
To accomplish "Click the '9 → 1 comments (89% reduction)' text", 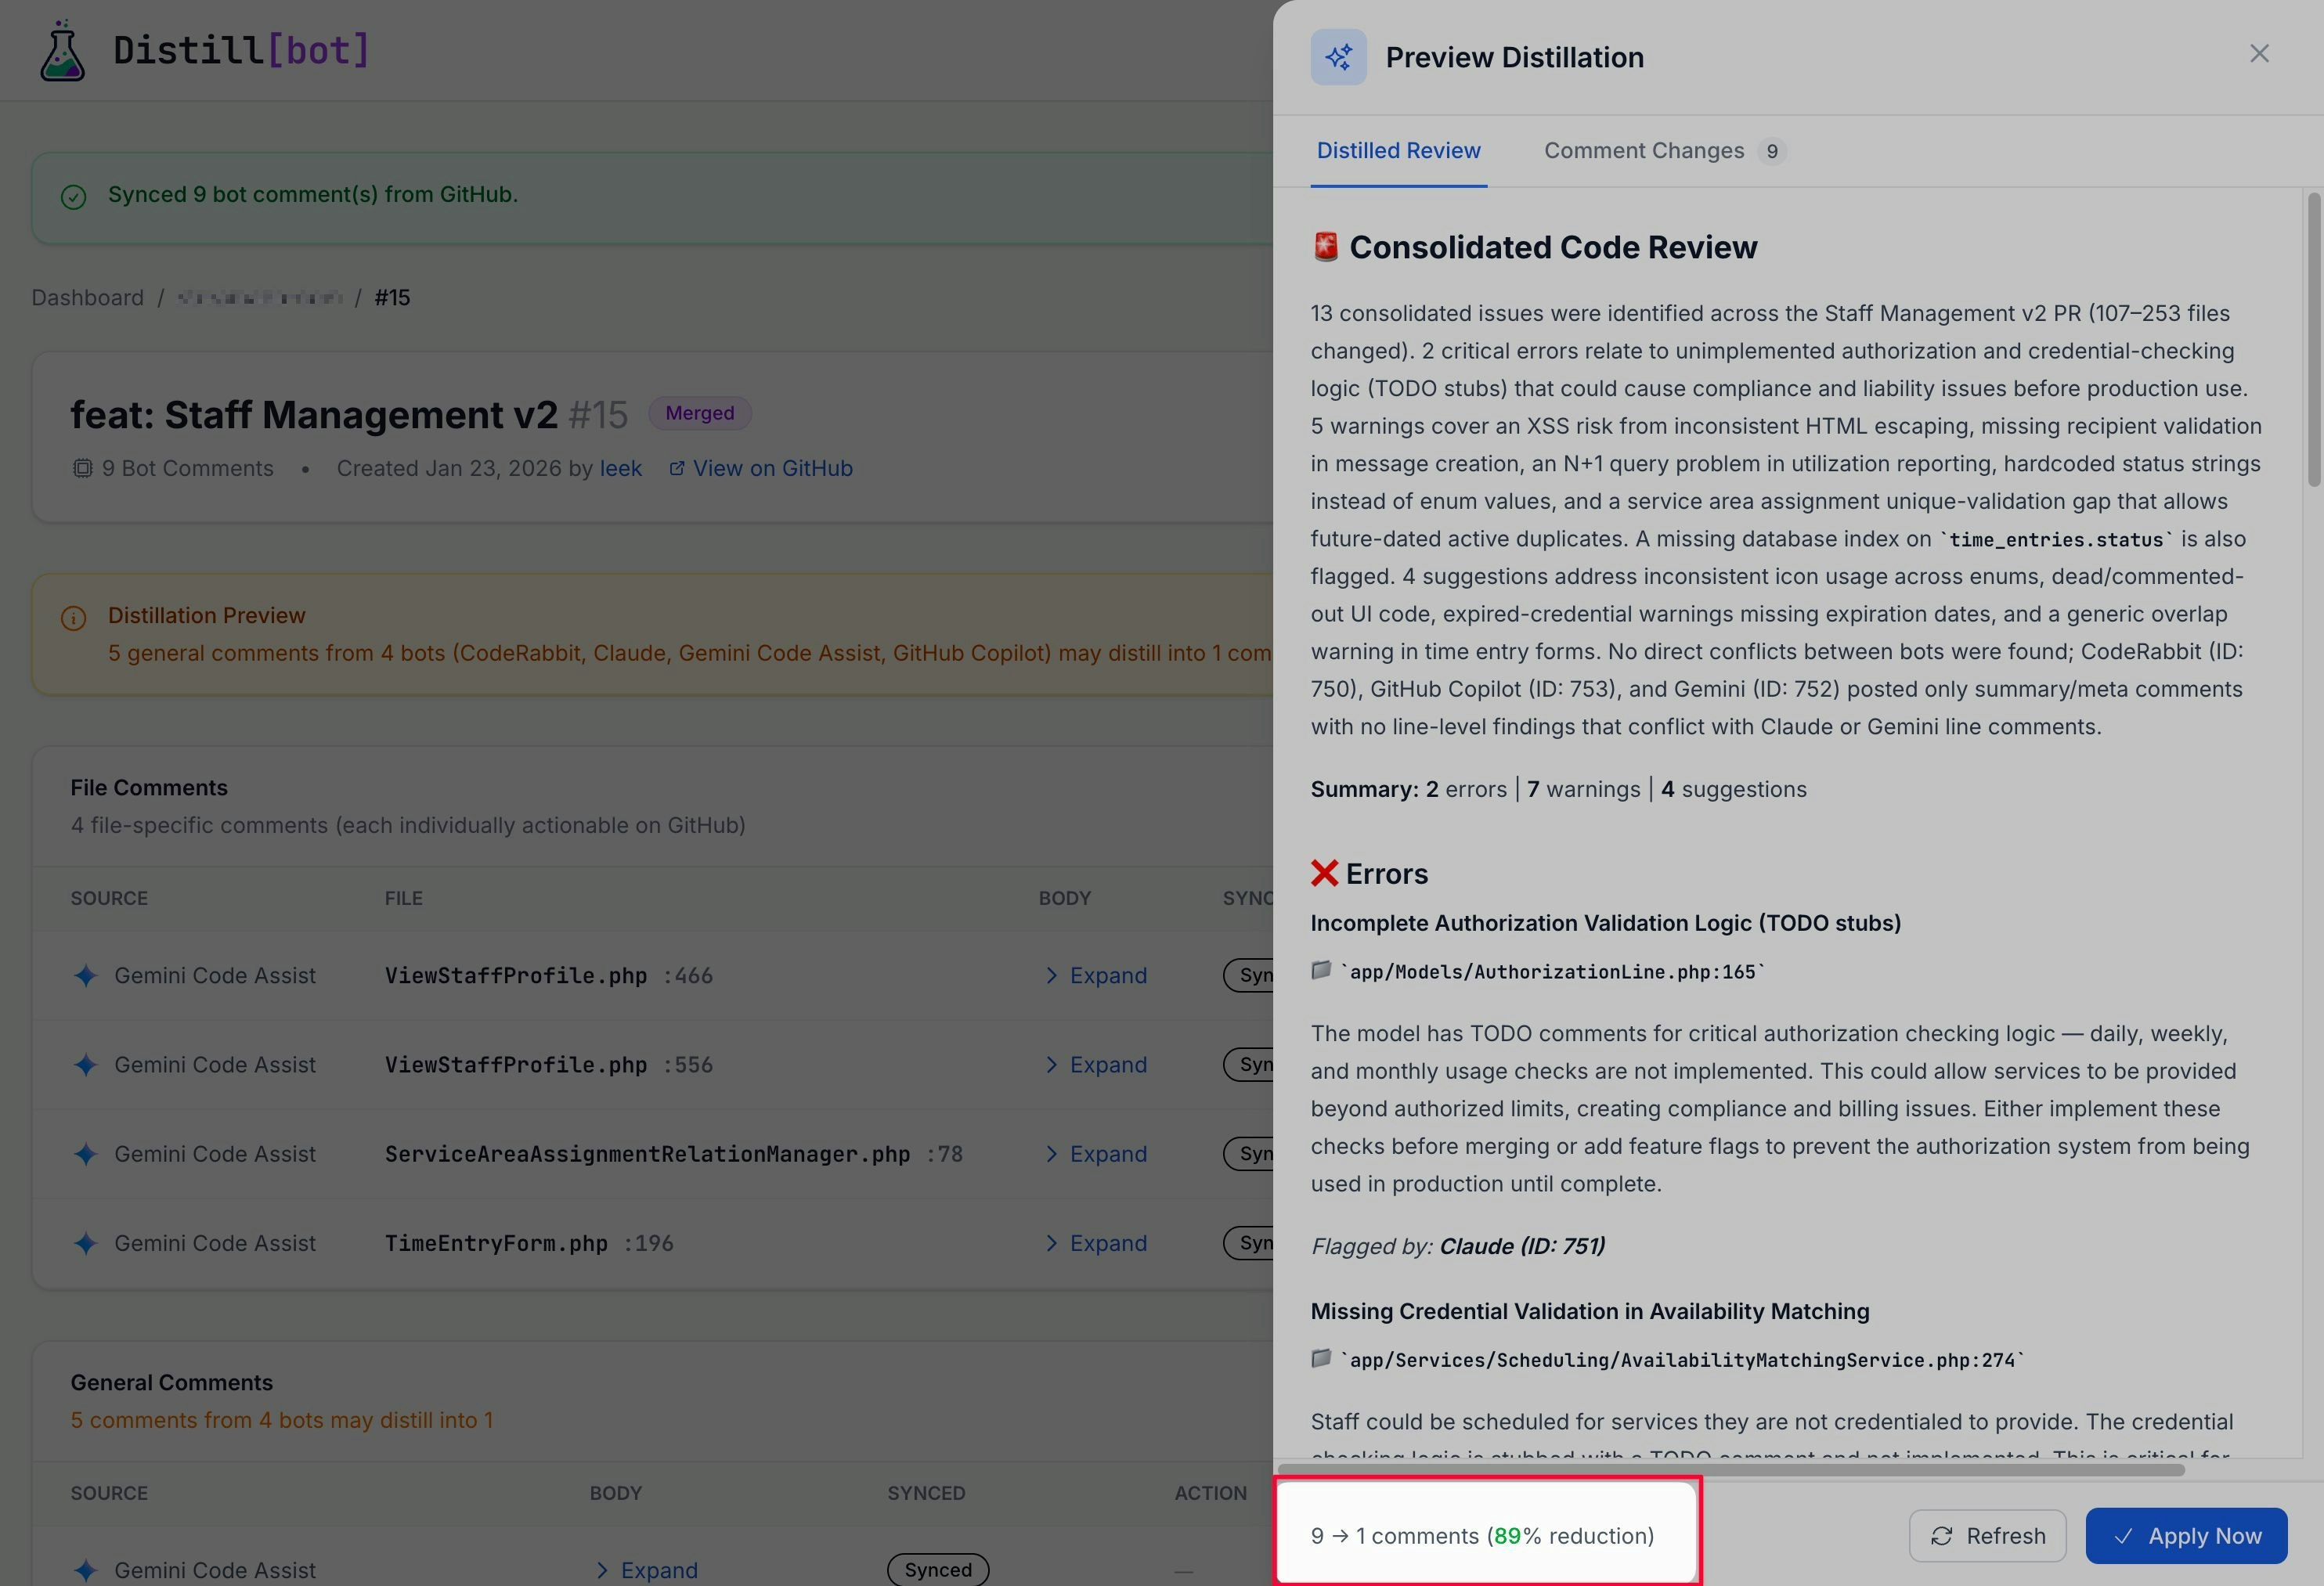I will 1482,1536.
